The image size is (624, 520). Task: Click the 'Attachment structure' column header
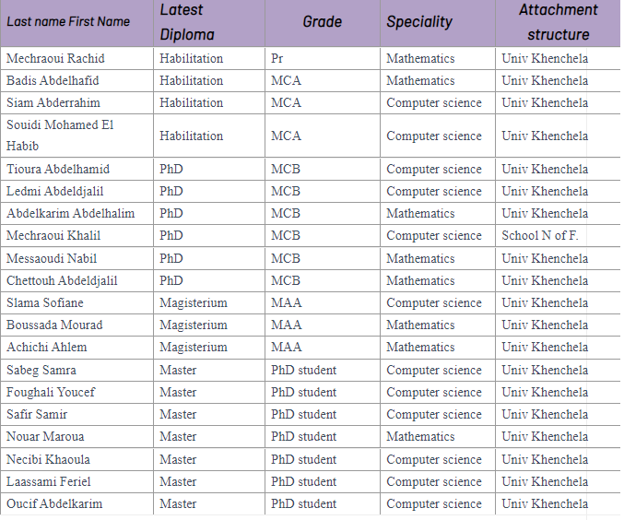tap(558, 22)
